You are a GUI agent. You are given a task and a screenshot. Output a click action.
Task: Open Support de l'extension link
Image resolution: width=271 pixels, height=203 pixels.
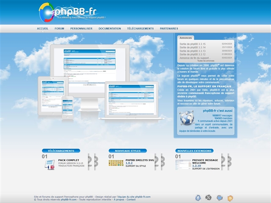tap(206, 169)
